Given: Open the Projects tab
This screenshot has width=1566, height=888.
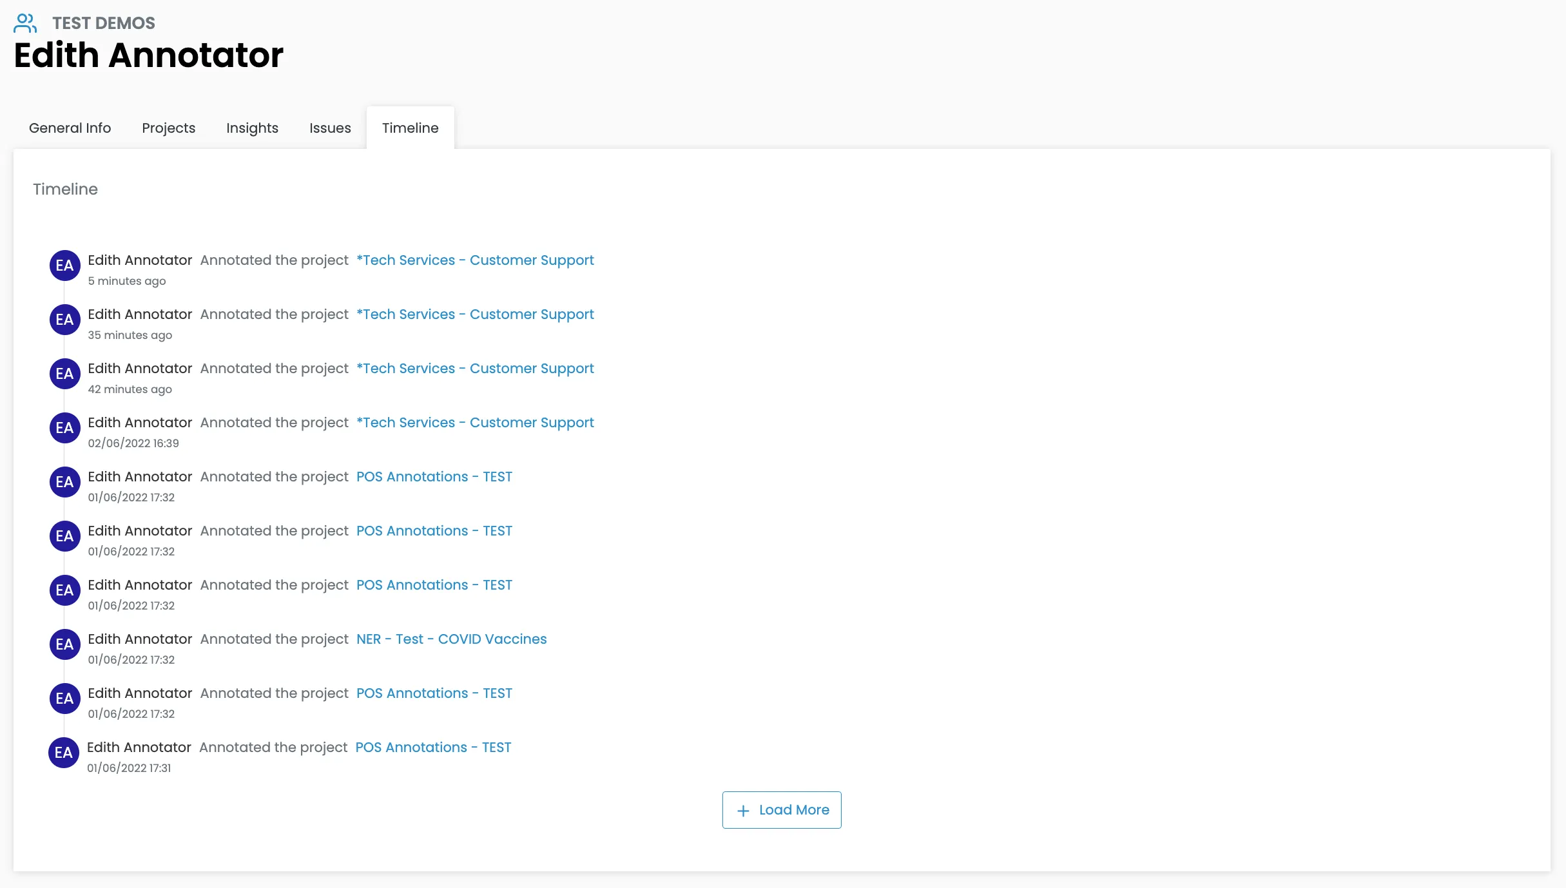Looking at the screenshot, I should click(x=168, y=128).
